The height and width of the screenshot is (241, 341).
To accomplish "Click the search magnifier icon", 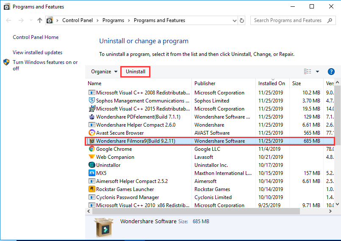I will 330,20.
